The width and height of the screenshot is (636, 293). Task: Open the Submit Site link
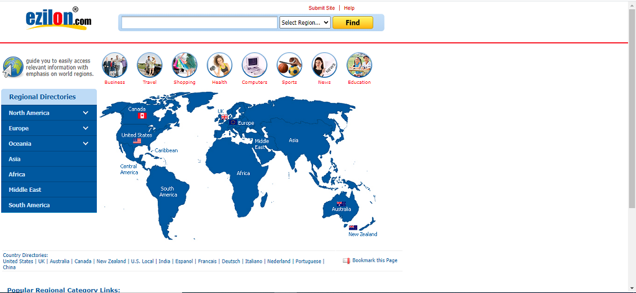[x=322, y=8]
